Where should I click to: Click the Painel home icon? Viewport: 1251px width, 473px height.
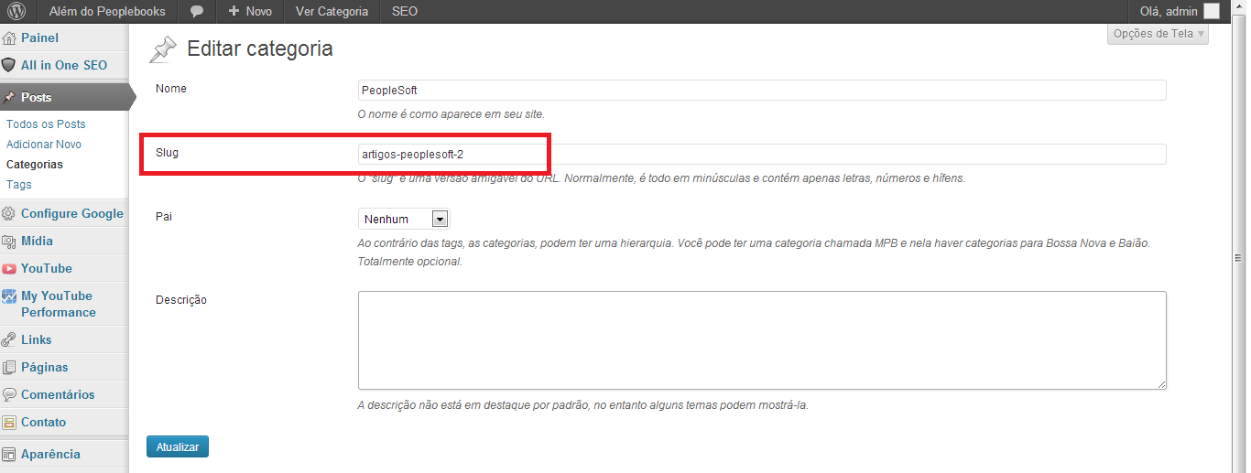coord(9,38)
